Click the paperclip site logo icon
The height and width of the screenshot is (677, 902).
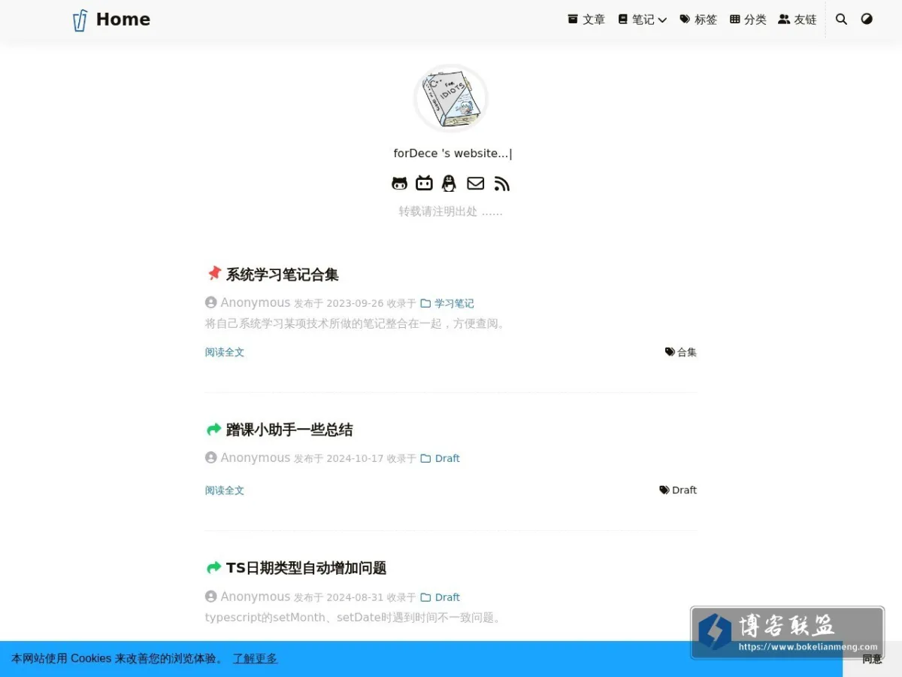point(80,20)
